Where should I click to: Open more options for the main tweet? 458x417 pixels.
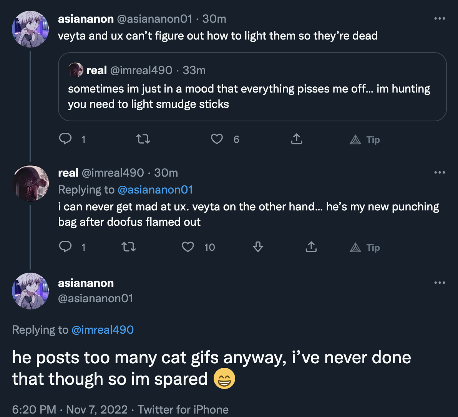click(440, 283)
